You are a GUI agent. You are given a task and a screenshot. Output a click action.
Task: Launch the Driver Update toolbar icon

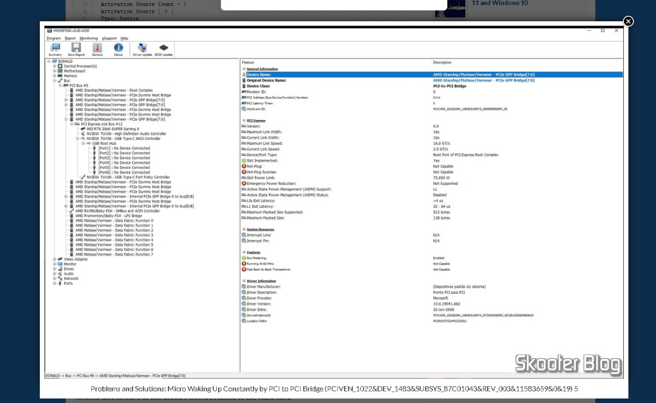click(142, 47)
